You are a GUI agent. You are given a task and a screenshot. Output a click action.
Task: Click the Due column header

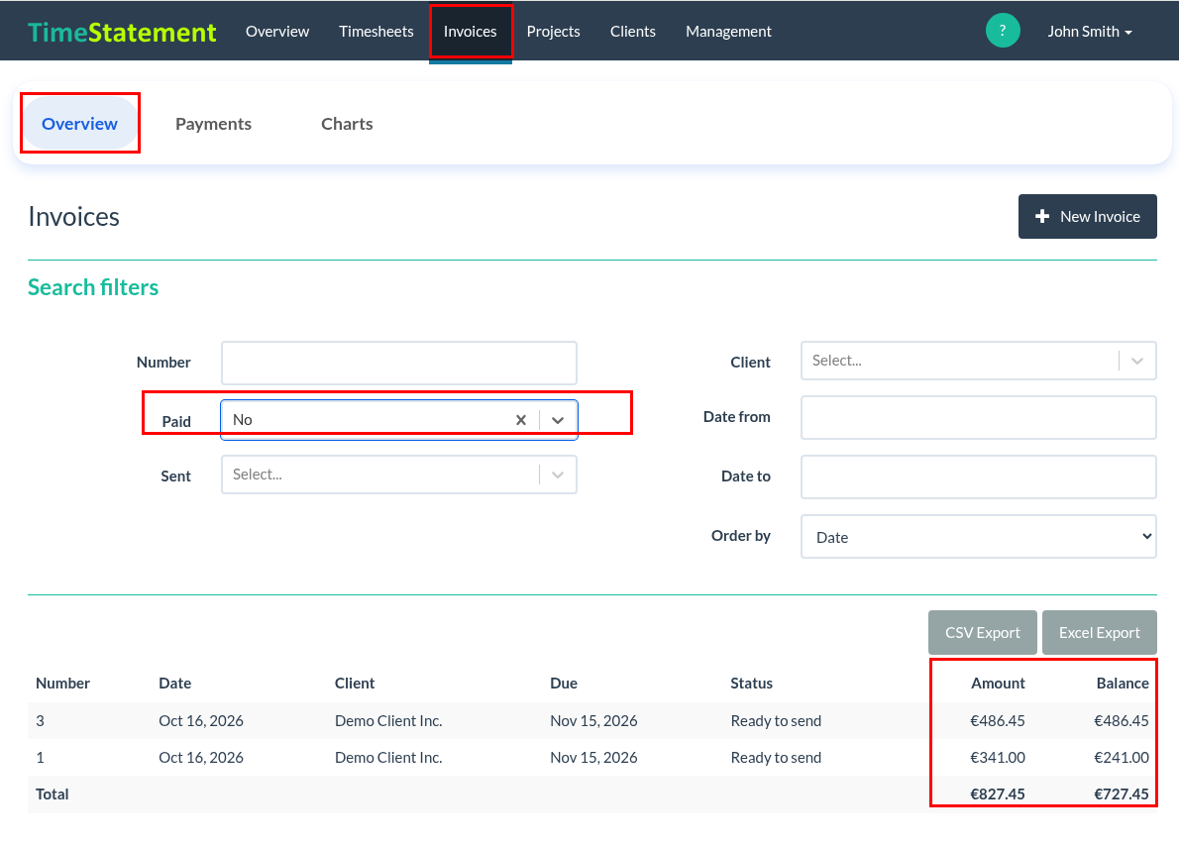coord(563,683)
